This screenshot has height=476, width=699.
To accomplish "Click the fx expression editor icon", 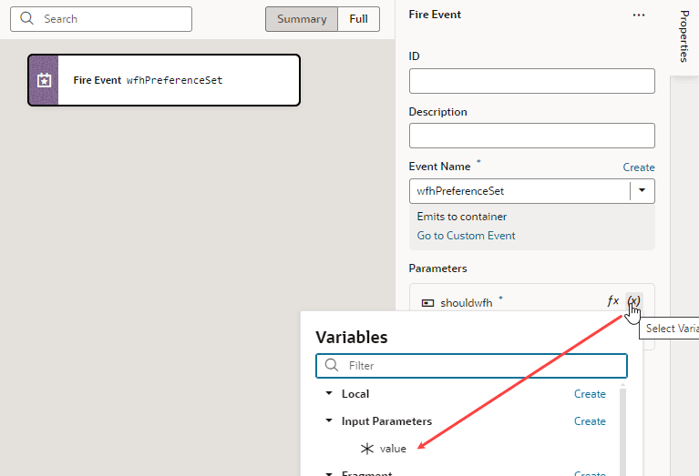I will tap(613, 301).
